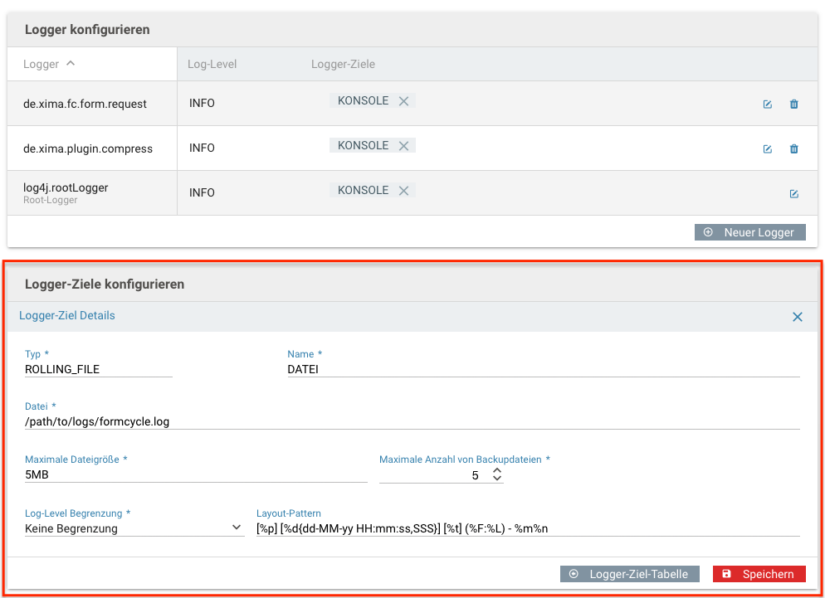Increase maximum backup files count
Viewport: 825px width, 598px height.
496,470
